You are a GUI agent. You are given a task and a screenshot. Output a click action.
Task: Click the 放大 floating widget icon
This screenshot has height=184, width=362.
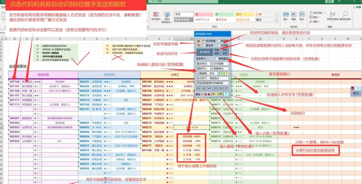click(x=353, y=88)
